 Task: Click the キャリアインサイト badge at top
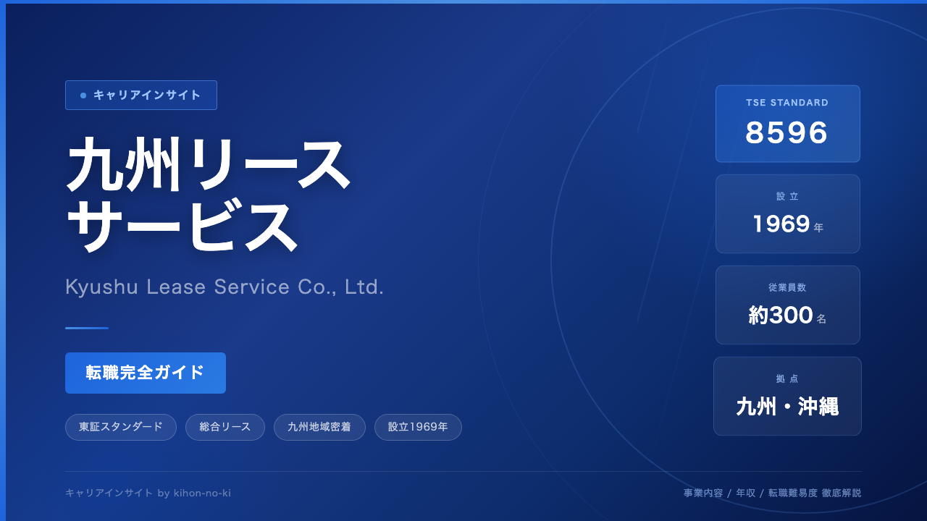141,95
